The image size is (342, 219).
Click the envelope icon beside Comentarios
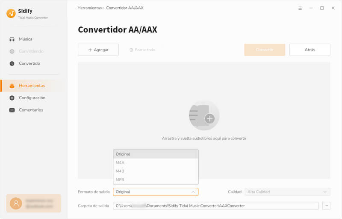[12, 110]
